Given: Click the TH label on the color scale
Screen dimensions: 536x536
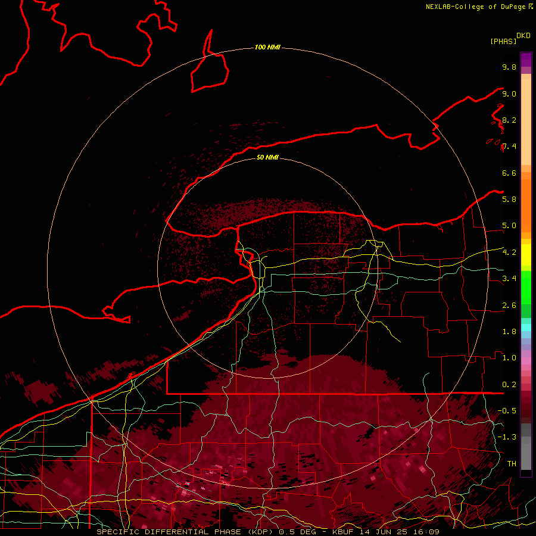Looking at the screenshot, I should (x=512, y=464).
